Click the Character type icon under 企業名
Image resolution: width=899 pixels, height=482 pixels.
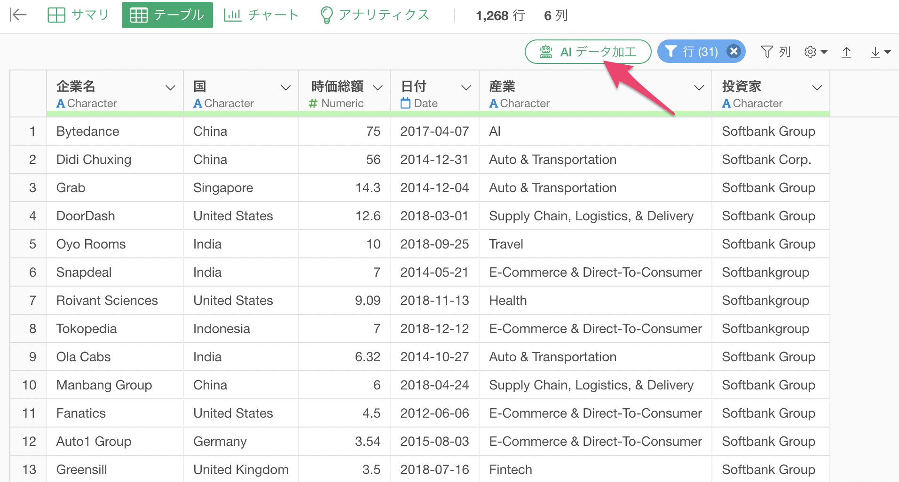[x=61, y=103]
